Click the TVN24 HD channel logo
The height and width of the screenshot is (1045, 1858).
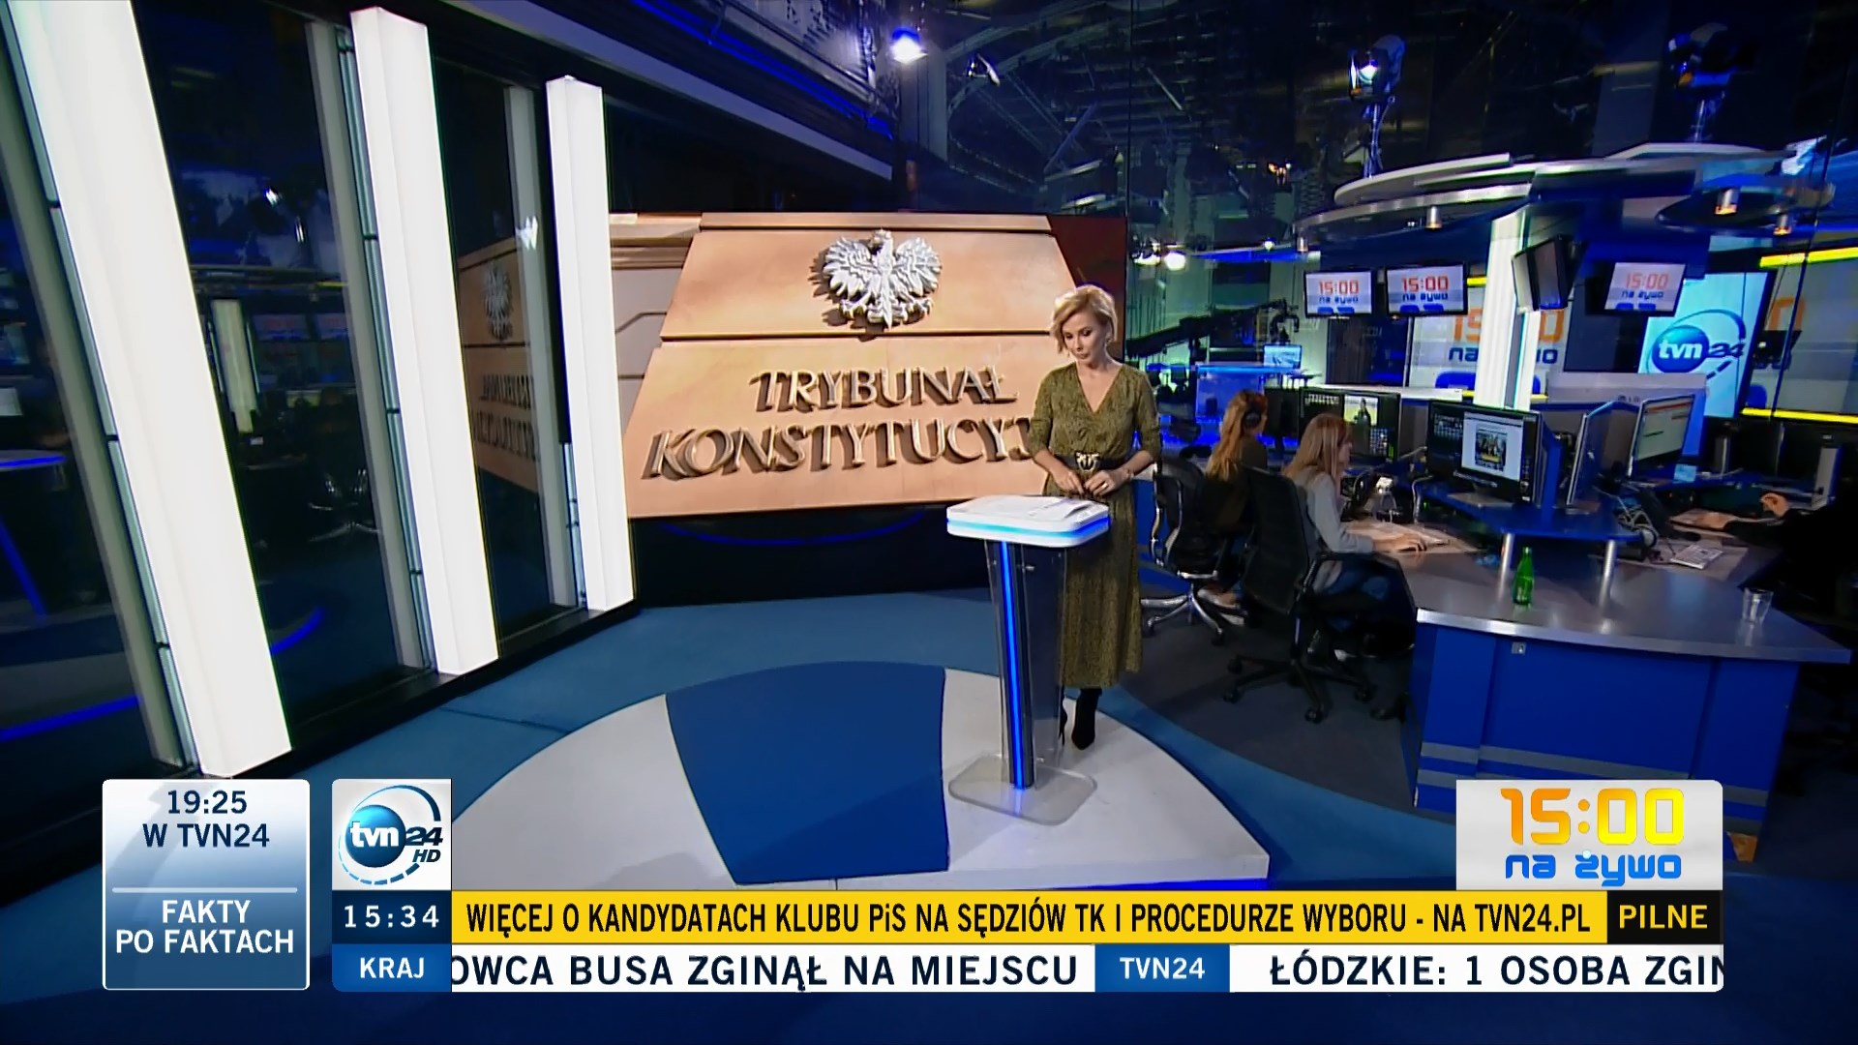tap(391, 834)
